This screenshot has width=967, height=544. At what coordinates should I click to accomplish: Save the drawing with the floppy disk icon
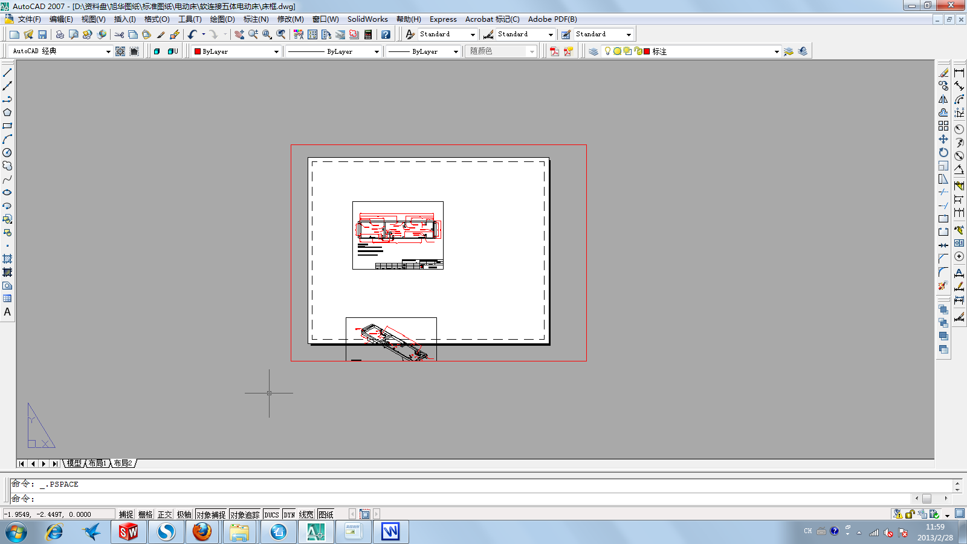tap(42, 34)
